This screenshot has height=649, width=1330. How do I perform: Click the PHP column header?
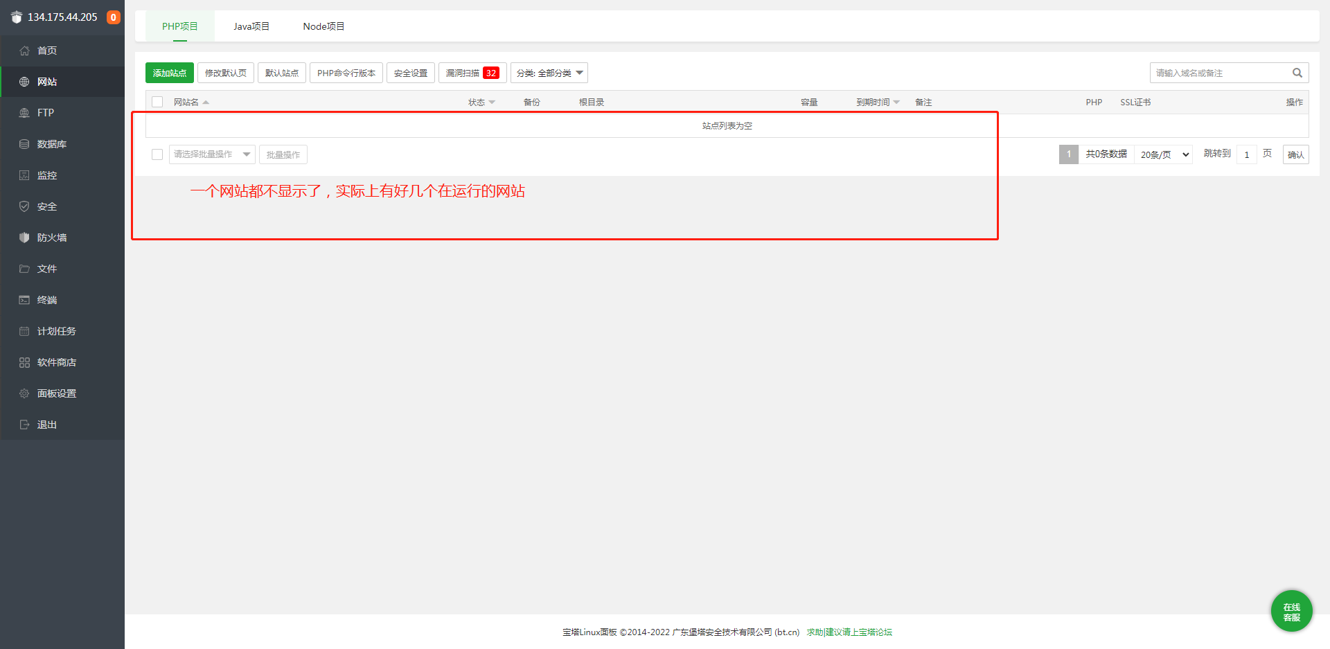[x=1094, y=103]
